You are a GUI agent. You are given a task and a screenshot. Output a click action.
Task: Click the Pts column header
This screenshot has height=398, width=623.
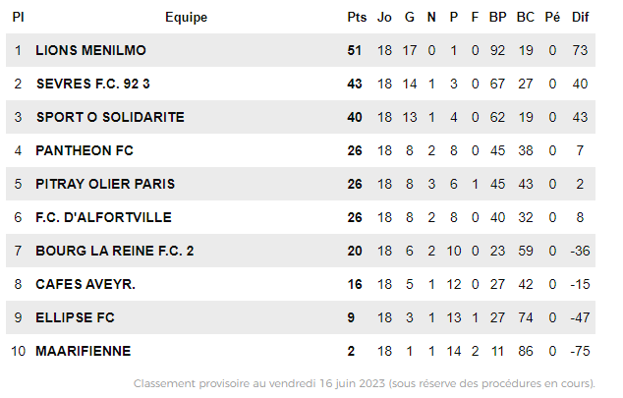[x=356, y=17]
